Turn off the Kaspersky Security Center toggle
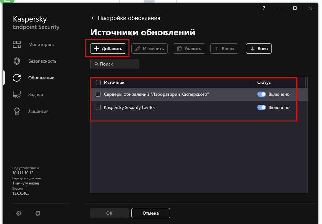 (261, 107)
